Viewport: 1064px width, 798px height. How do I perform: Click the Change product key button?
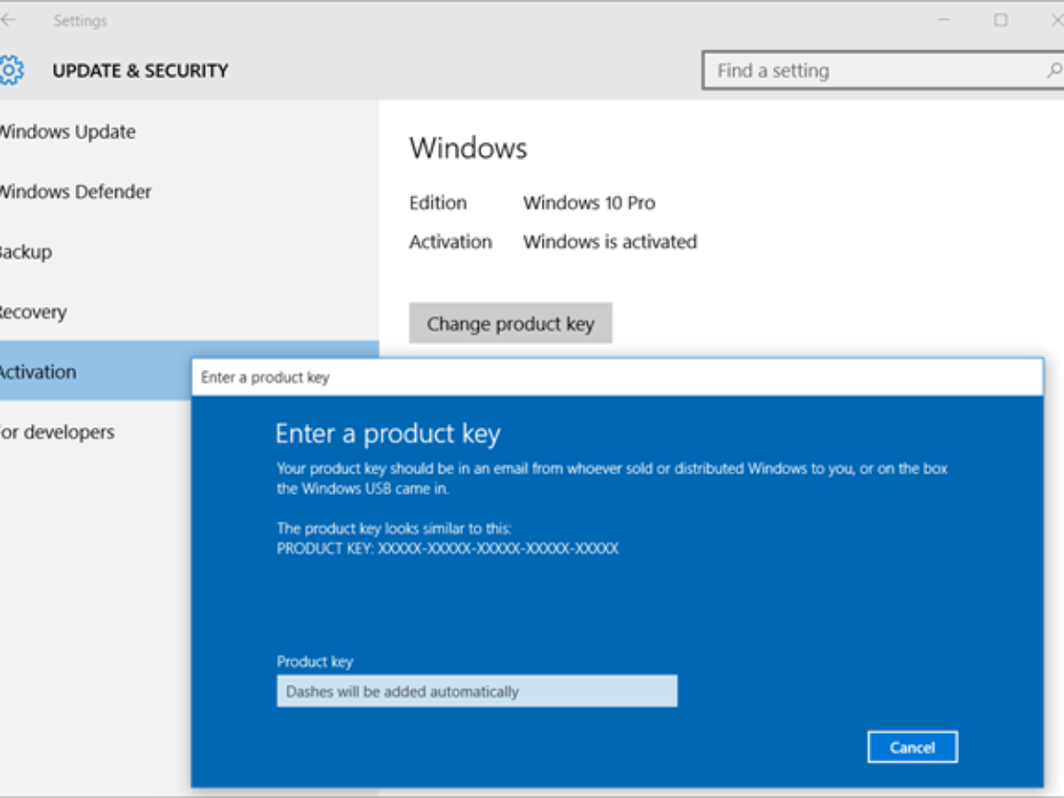511,324
